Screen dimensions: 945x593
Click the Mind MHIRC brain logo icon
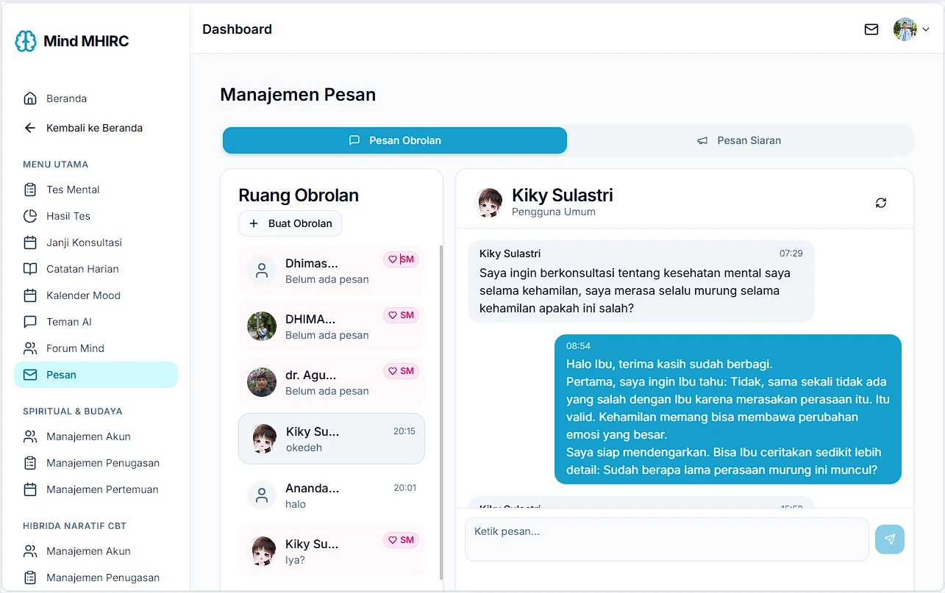pos(26,41)
